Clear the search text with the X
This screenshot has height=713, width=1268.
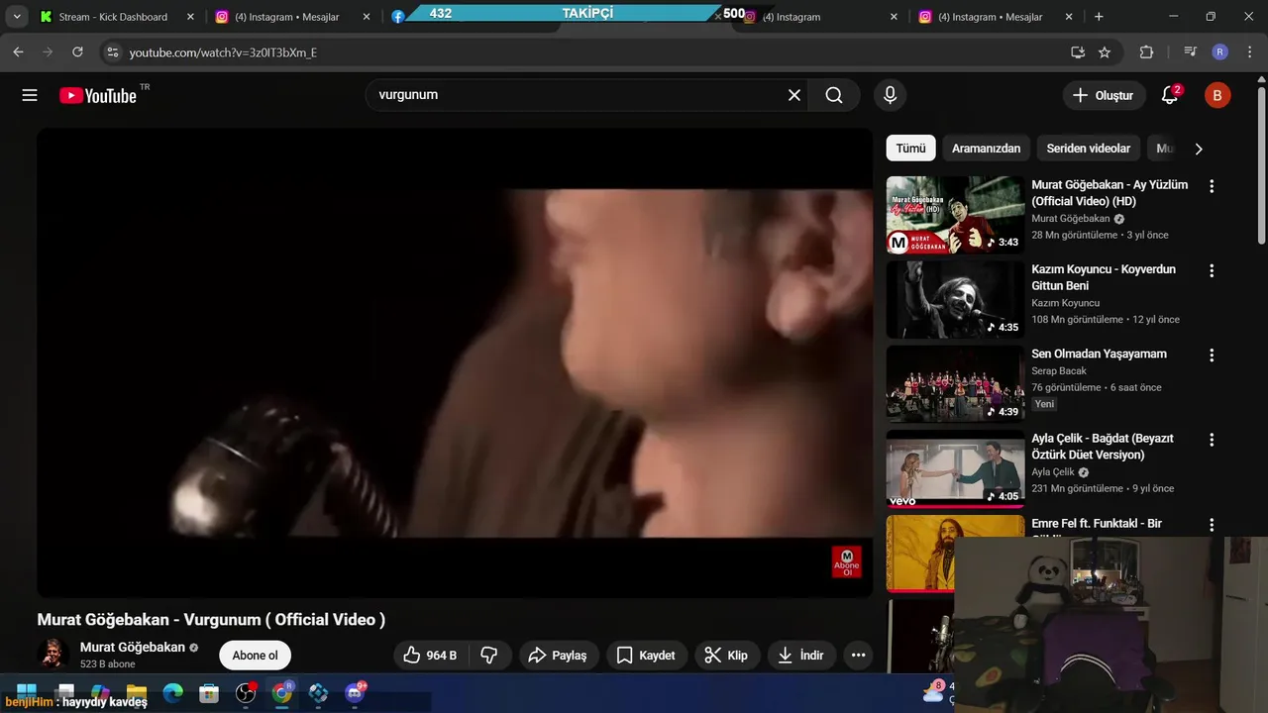tap(793, 95)
